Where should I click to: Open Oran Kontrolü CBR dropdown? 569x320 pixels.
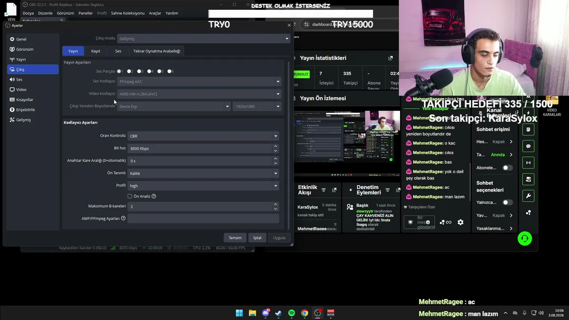click(203, 136)
